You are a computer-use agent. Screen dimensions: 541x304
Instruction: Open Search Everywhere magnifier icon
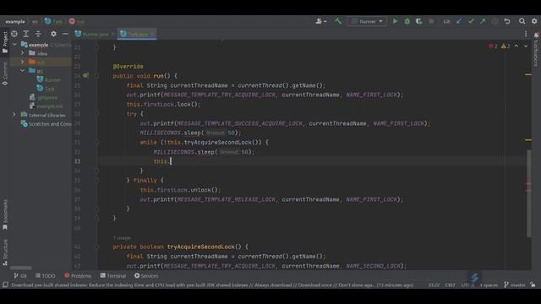click(x=522, y=21)
